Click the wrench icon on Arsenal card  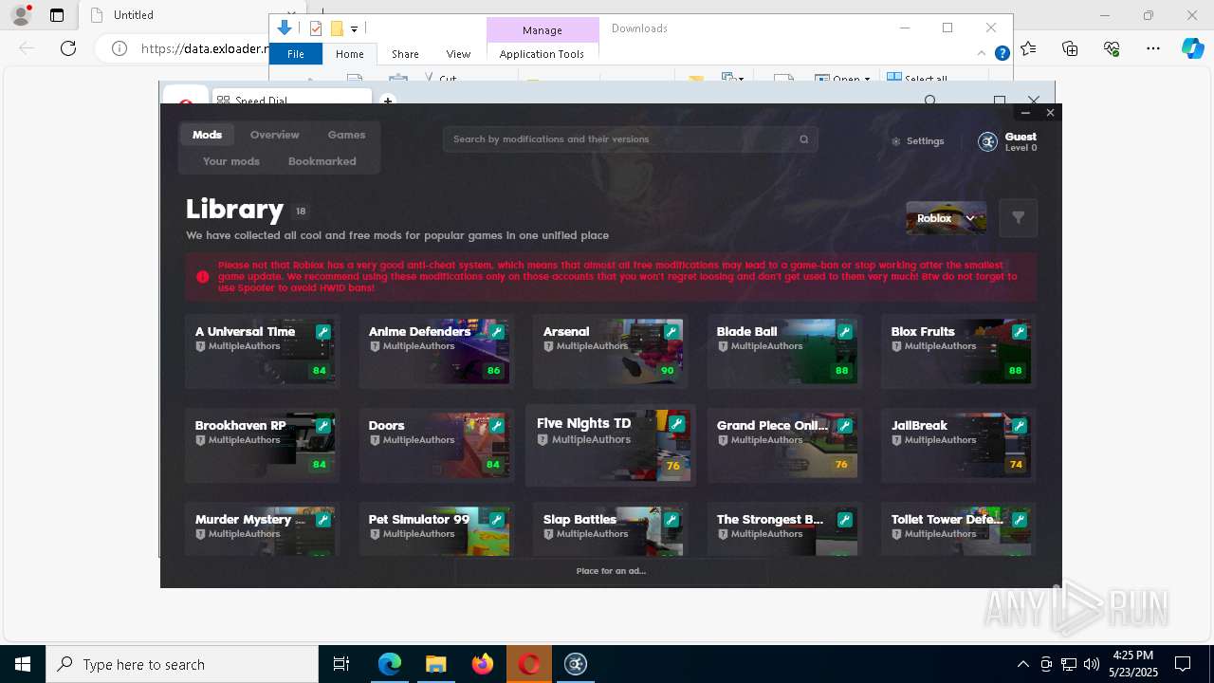671,332
